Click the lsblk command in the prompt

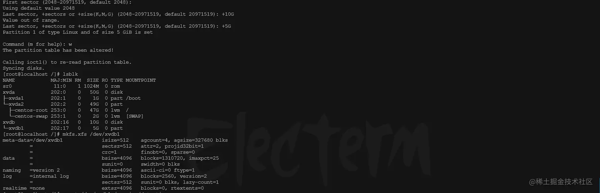coord(70,74)
